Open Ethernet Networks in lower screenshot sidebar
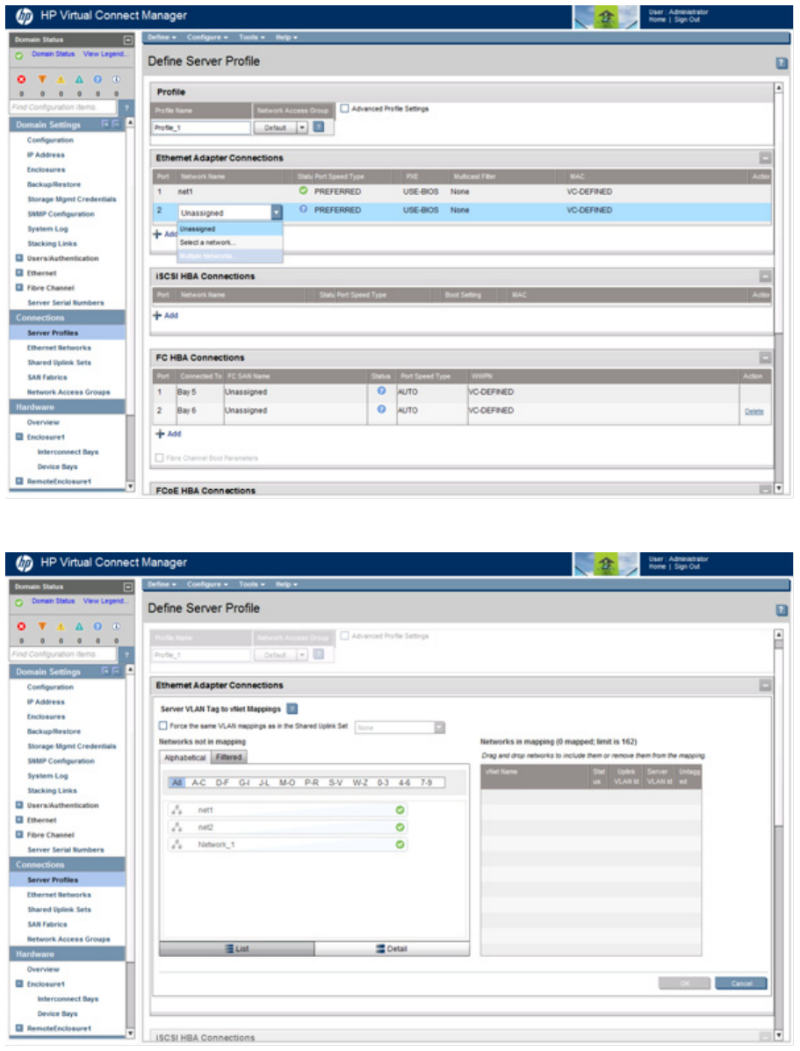Viewport: 800px width, 1051px height. 59,895
